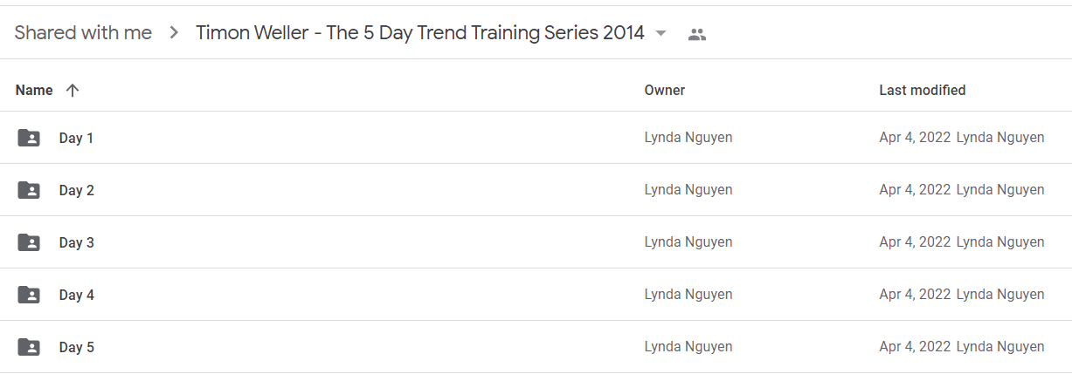Select the Day 5 folder name
Viewport: 1072px width, 374px height.
(x=76, y=347)
